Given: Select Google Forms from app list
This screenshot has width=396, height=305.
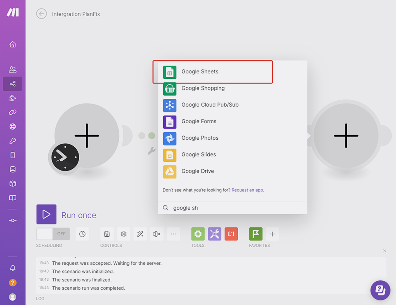Looking at the screenshot, I should (x=232, y=122).
